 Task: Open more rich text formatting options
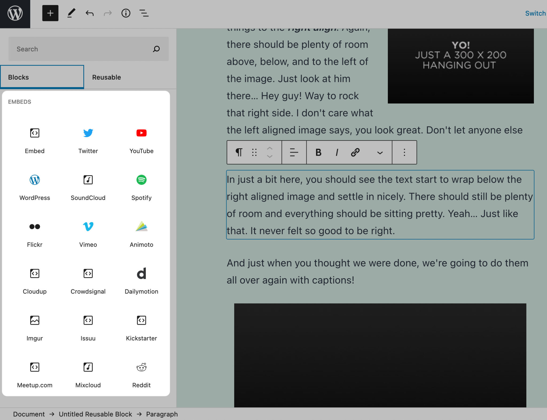(x=380, y=152)
